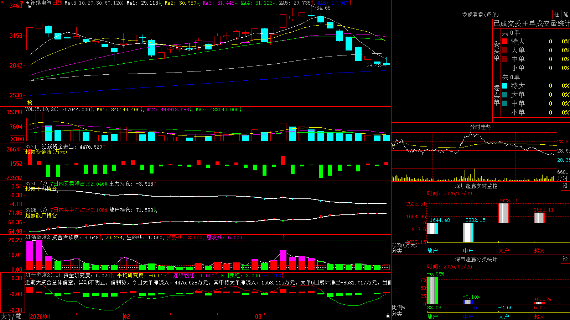This screenshot has height=320, width=570.
Task: Click the 1553.11 超大 bar
Action: tap(539, 218)
